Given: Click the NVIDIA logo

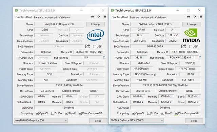Looking at the screenshot, I should pos(191,35).
